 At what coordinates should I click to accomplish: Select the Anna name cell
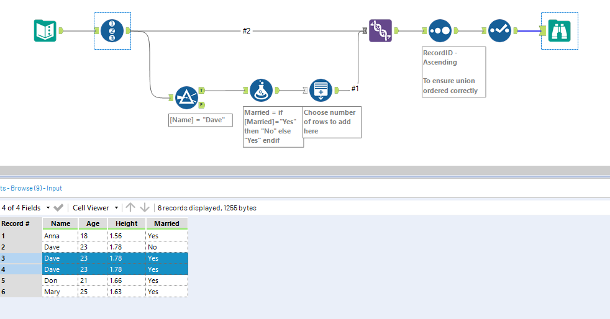coord(60,236)
